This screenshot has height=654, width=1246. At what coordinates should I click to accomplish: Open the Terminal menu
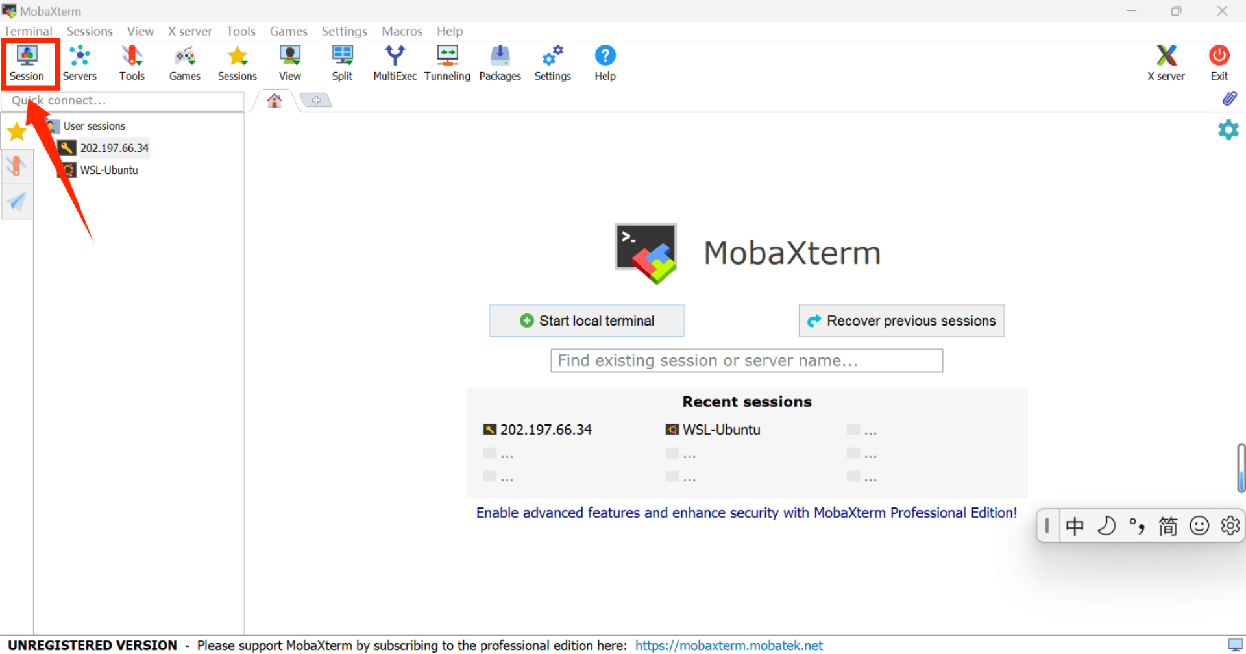(28, 31)
